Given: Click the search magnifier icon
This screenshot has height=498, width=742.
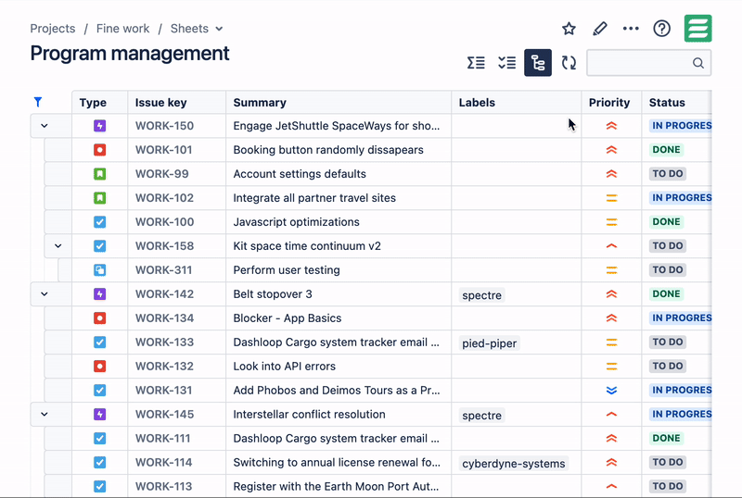Looking at the screenshot, I should (698, 63).
